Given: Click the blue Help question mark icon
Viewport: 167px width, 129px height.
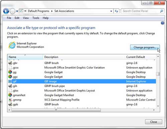Looking at the screenshot, I should click(x=162, y=23).
